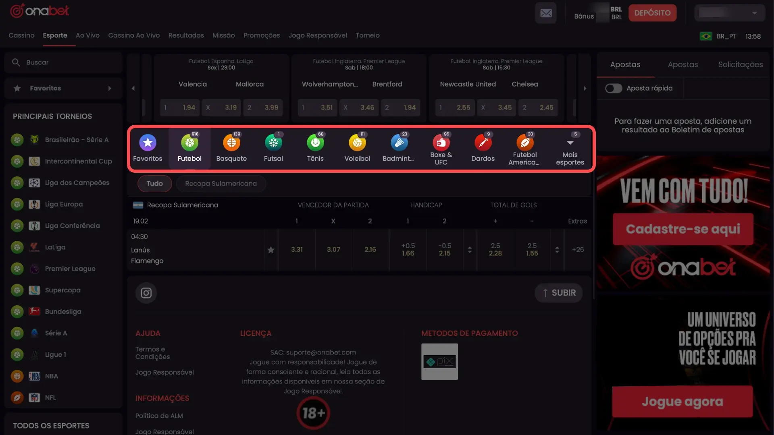Open +26 extra markets for Lanús match

pyautogui.click(x=578, y=250)
